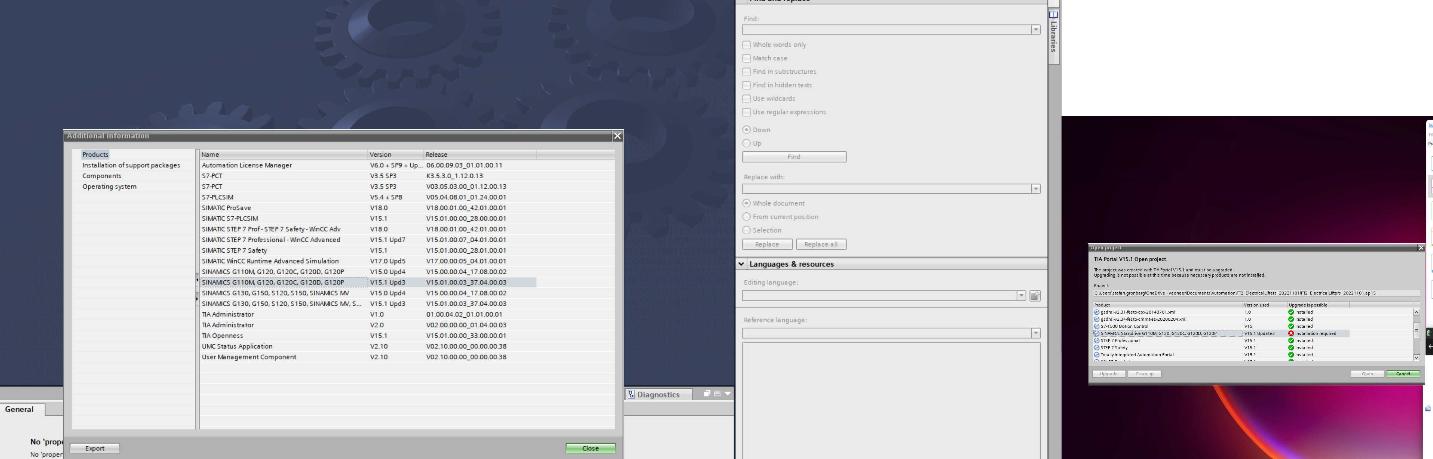The image size is (1433, 459).
Task: Open the Find text dropdown
Action: tap(1036, 30)
